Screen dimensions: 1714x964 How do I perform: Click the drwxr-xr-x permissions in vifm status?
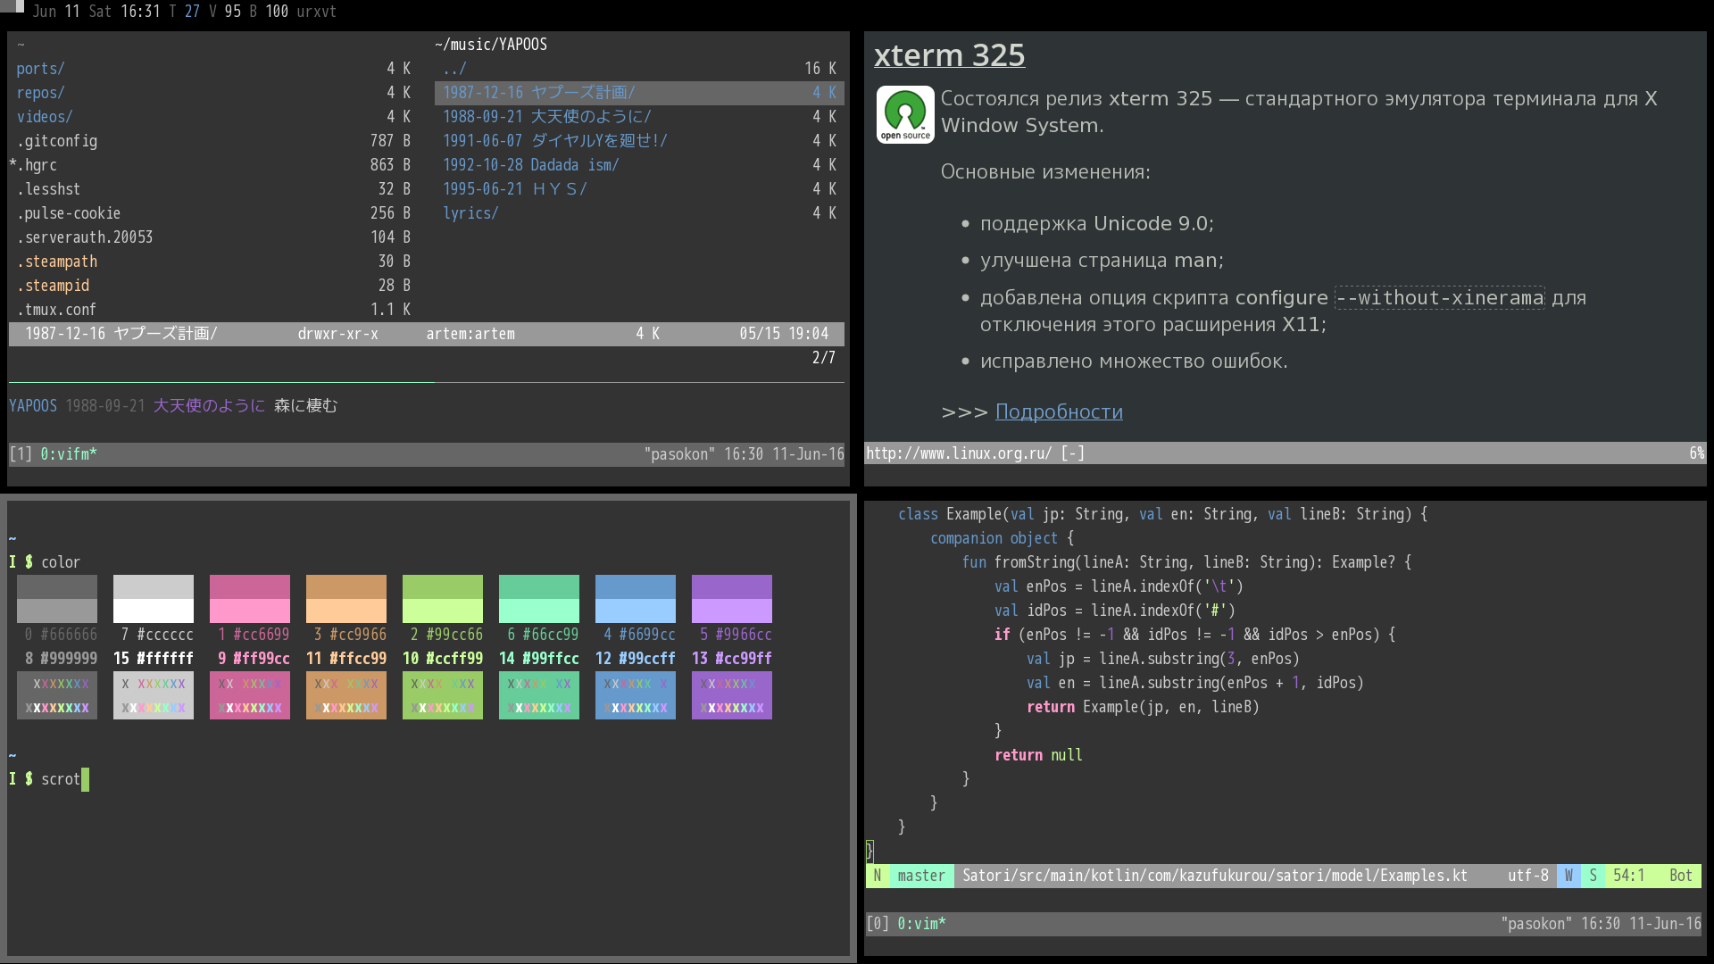(x=337, y=334)
